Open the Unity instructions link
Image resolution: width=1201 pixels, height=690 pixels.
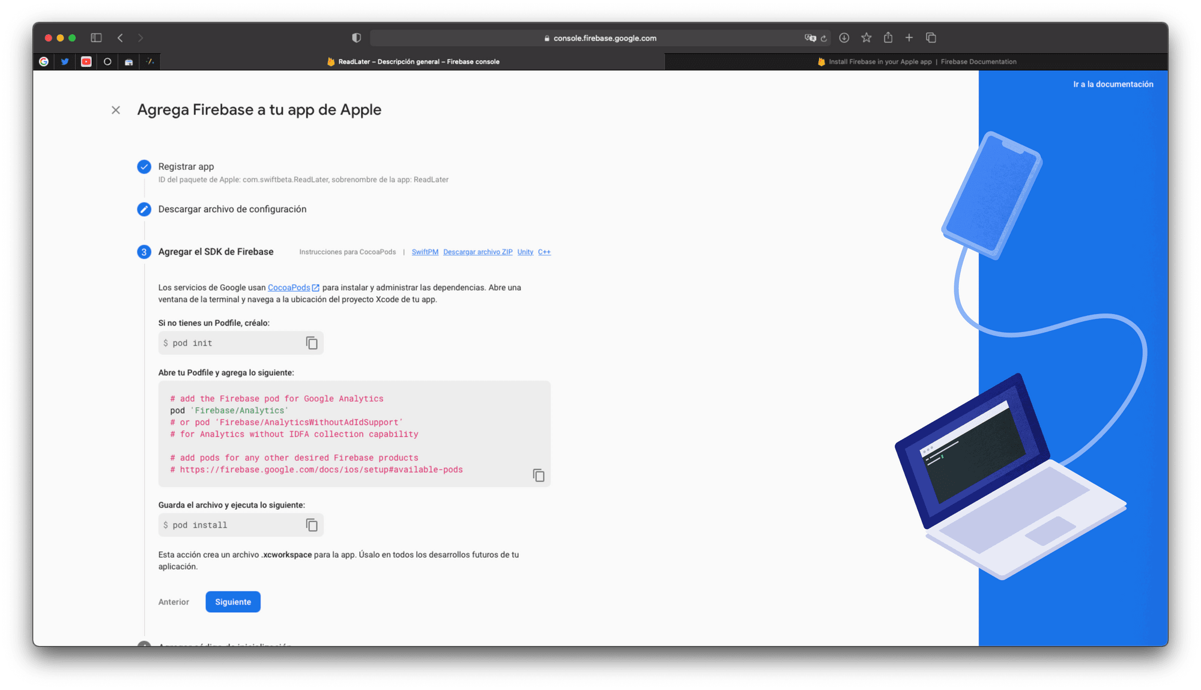click(525, 252)
